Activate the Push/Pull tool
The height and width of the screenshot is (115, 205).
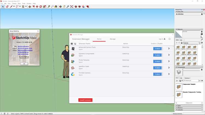point(30,7)
